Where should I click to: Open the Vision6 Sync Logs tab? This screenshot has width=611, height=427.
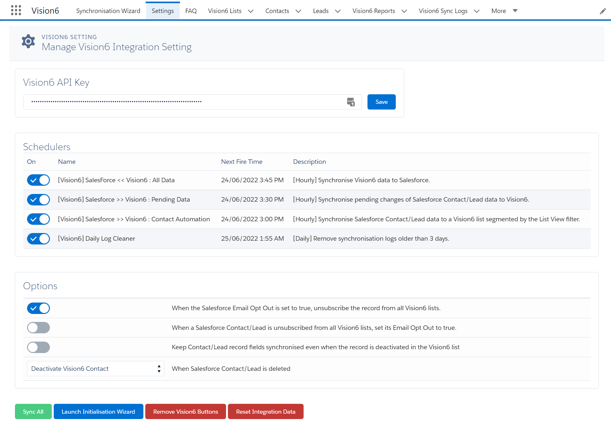tap(443, 11)
